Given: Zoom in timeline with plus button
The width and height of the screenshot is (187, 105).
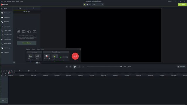Looking at the screenshot, I should click(x=35, y=71).
